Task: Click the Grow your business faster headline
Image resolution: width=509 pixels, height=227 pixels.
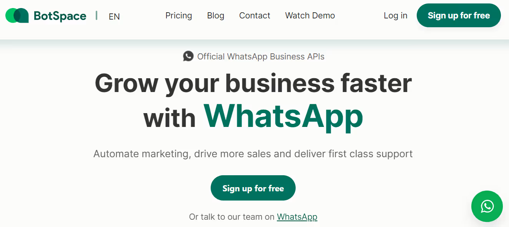Action: [253, 83]
